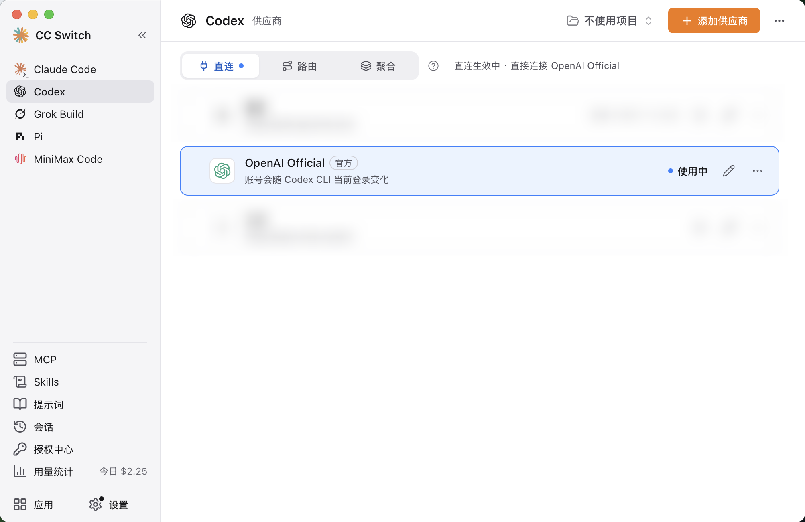Open the 提示词 book icon
This screenshot has width=805, height=522.
20,405
